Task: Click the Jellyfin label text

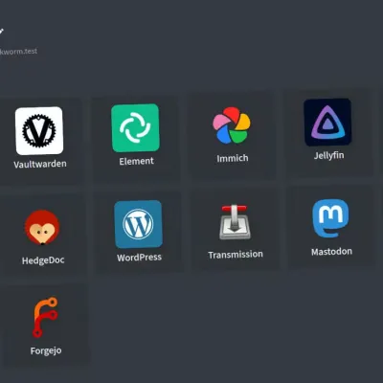Action: (328, 156)
